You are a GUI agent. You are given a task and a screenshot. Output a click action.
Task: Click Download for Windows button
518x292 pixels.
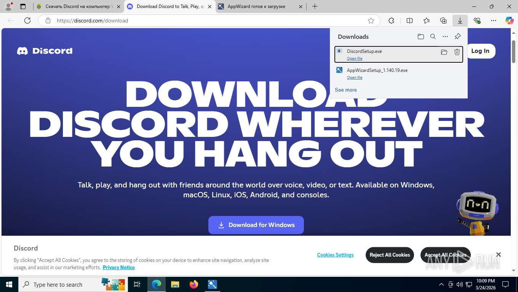pos(256,225)
